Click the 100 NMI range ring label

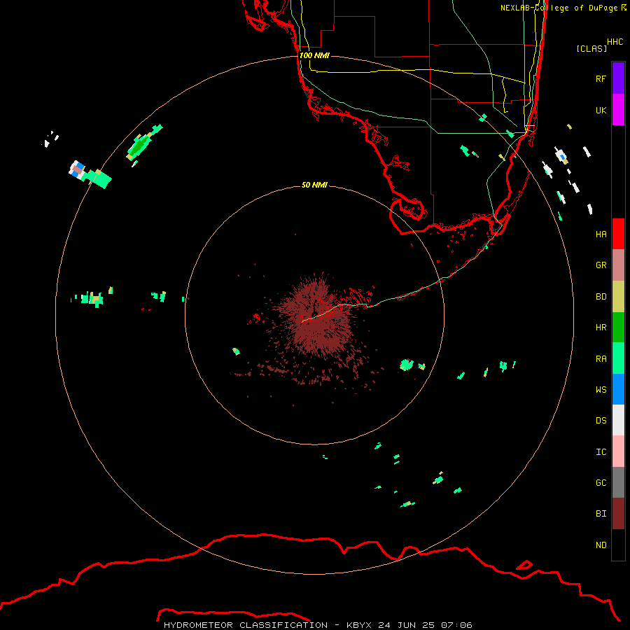(314, 55)
